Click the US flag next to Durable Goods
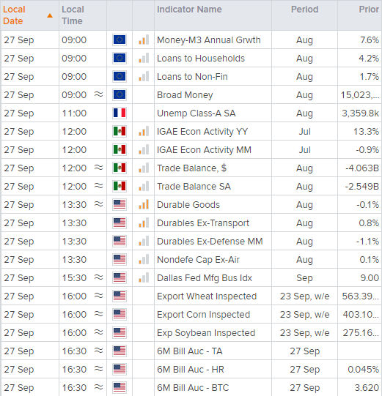The image size is (382, 396). [x=120, y=204]
